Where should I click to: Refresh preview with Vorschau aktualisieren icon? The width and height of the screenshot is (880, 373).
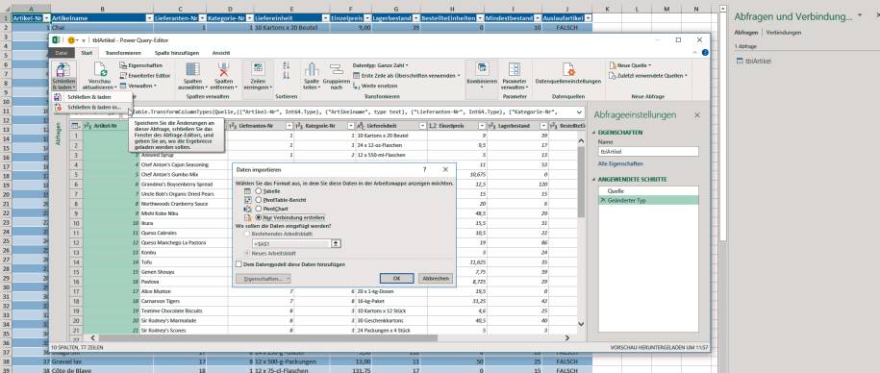tap(100, 69)
